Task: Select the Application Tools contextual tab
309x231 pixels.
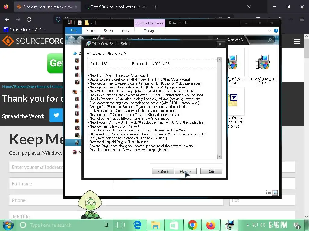Action: (150, 23)
